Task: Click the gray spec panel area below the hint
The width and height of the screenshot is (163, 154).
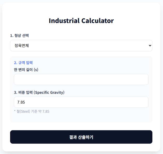Action: coord(81,118)
